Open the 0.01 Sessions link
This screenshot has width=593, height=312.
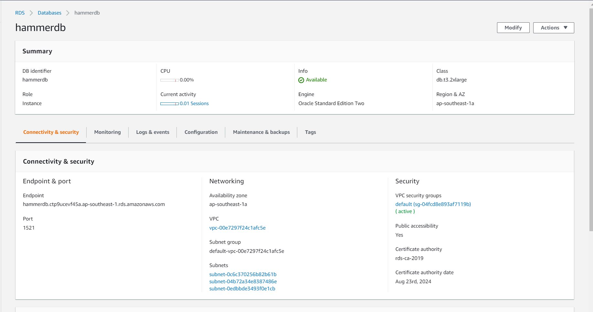click(194, 104)
